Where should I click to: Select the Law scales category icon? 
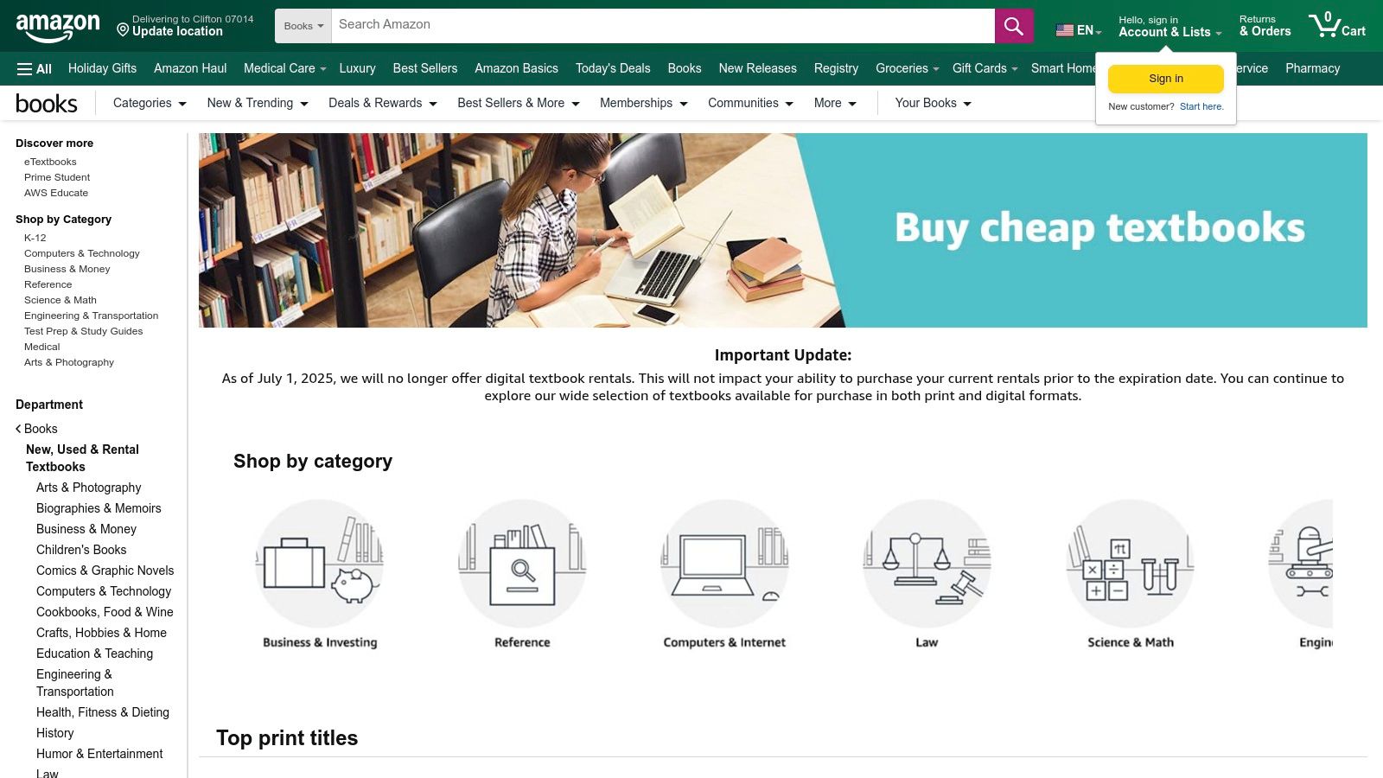click(927, 564)
